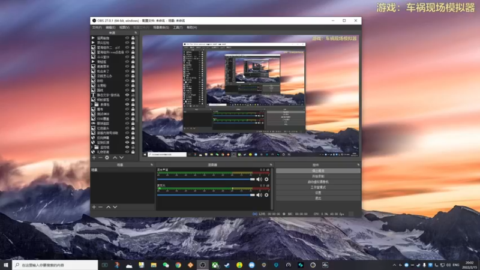Toggle the eye visibility of the 红色箭头 source
Viewport: 480px width, 270px height.
(127, 128)
